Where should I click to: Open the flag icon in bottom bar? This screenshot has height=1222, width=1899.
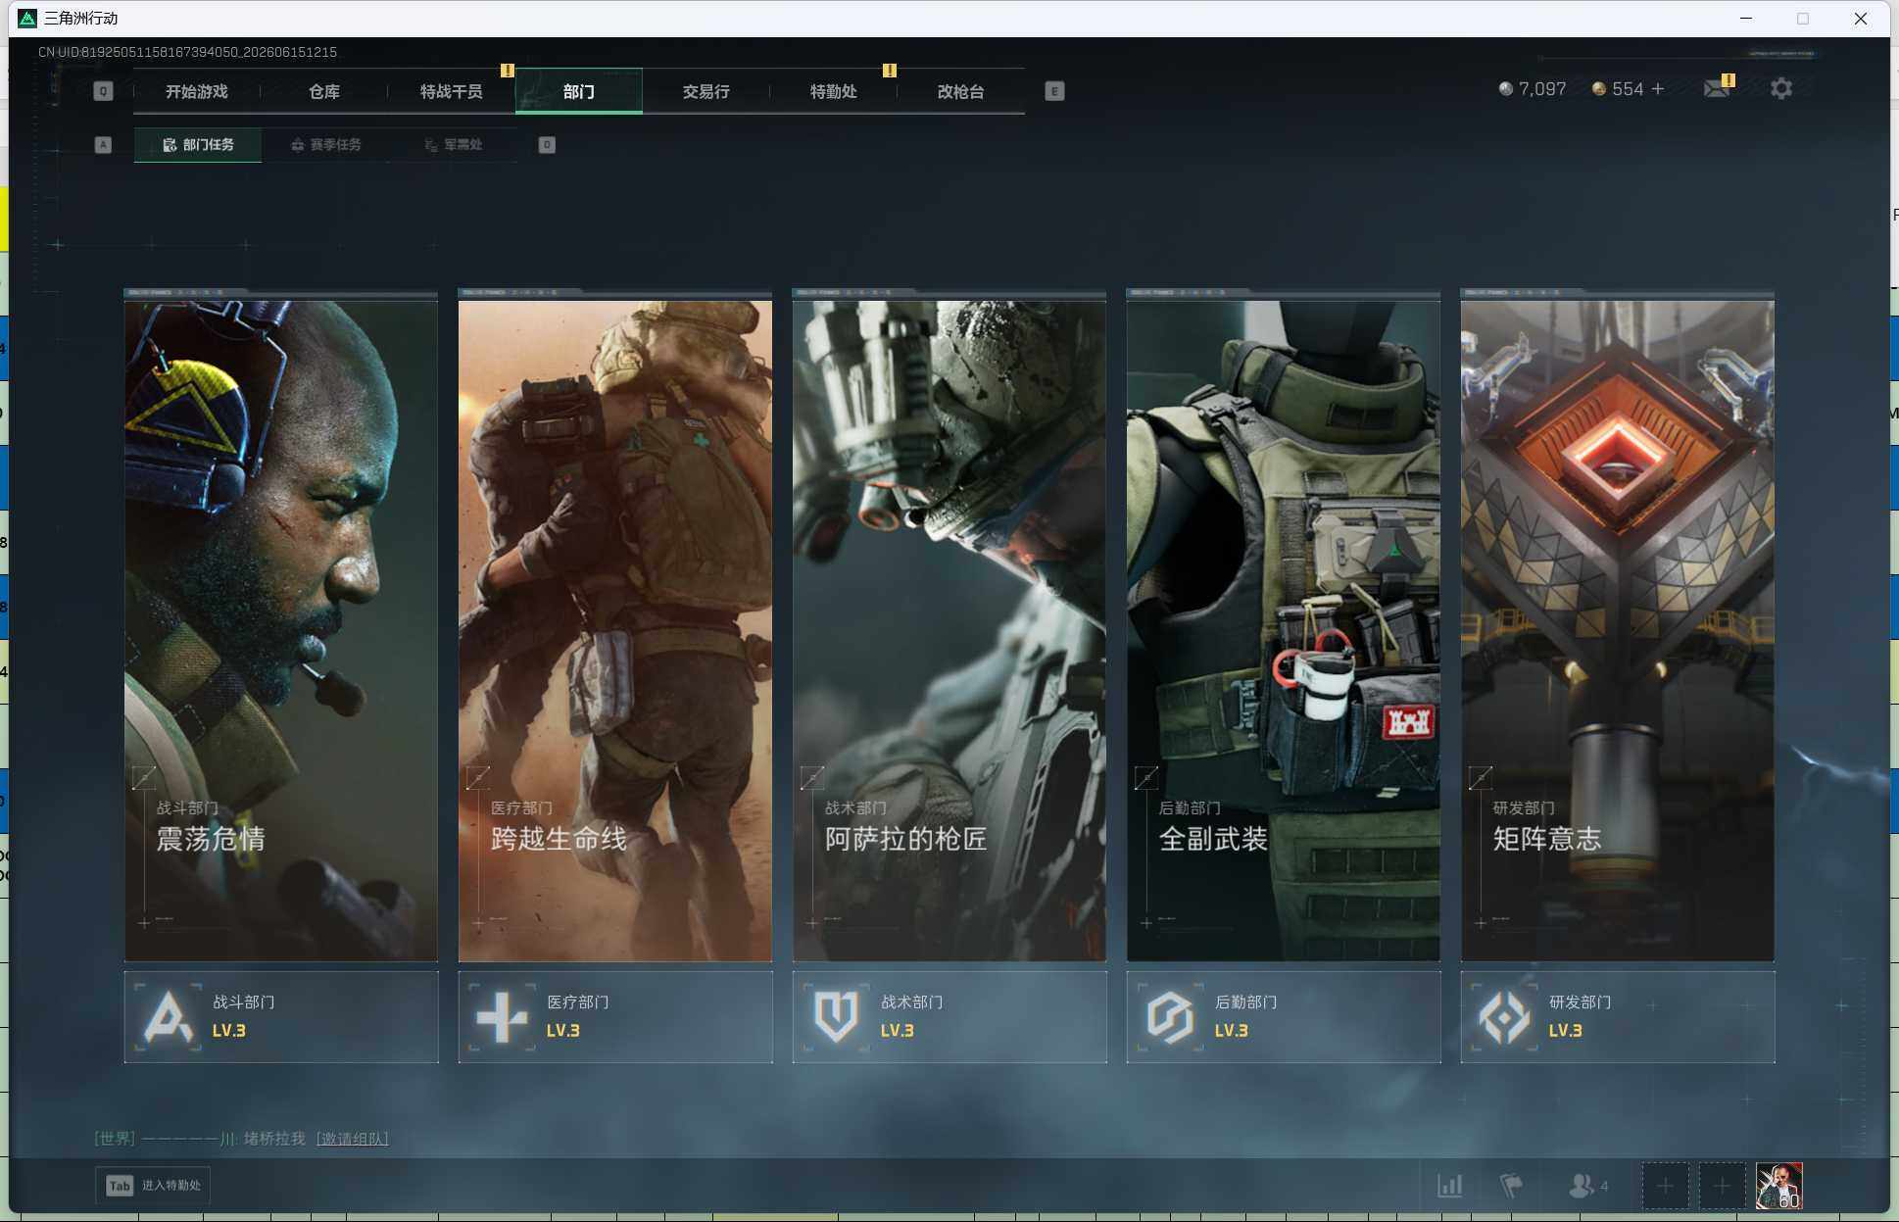[x=1511, y=1186]
